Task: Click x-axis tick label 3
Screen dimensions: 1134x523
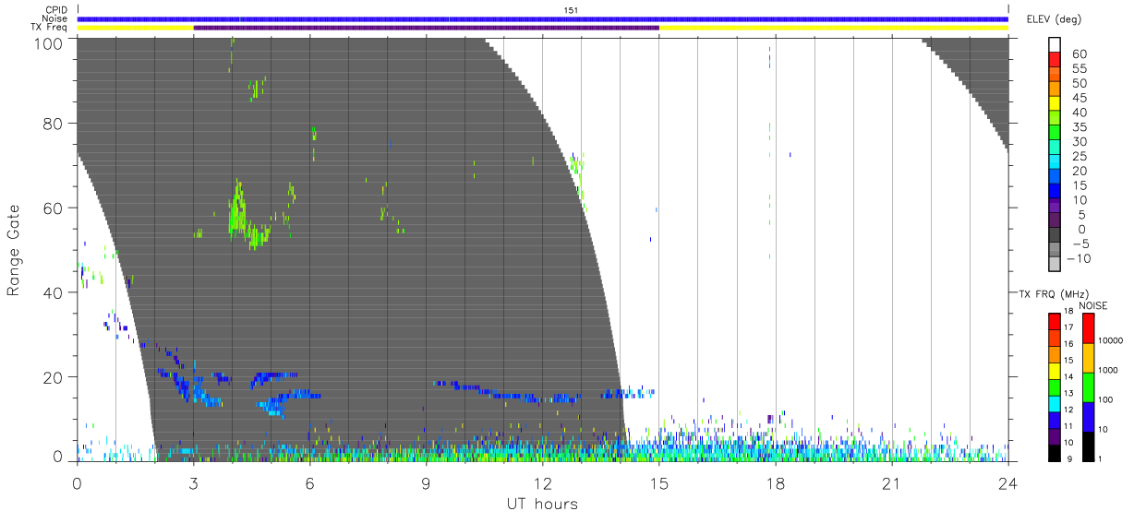Action: pos(194,483)
